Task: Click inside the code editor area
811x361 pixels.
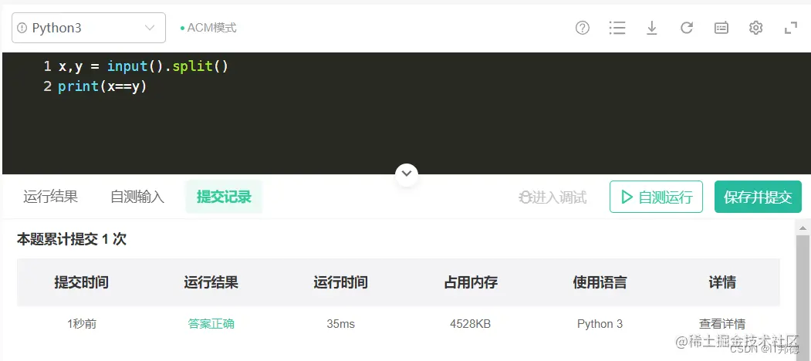Action: point(406,113)
